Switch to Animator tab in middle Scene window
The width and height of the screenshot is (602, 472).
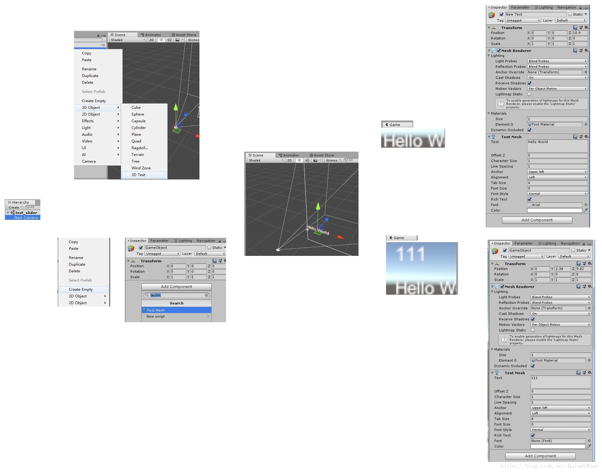289,155
